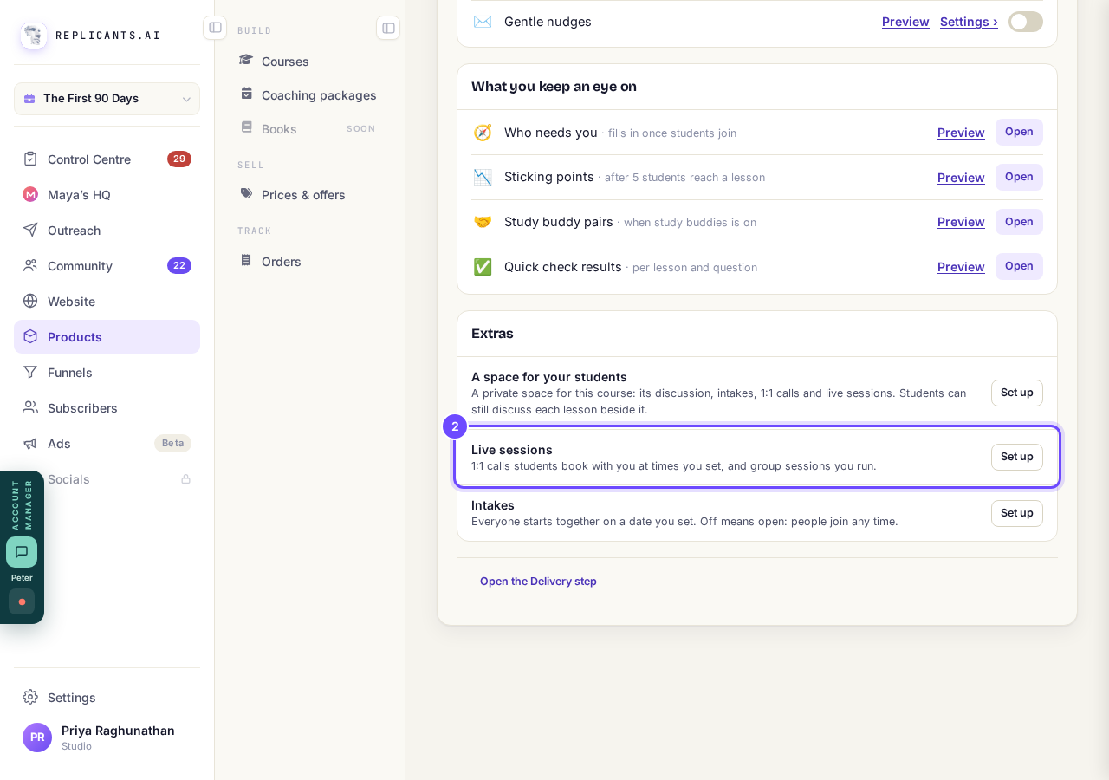Screen dimensions: 1109x780
Task: Set up Live sessions
Action: click(x=1017, y=457)
